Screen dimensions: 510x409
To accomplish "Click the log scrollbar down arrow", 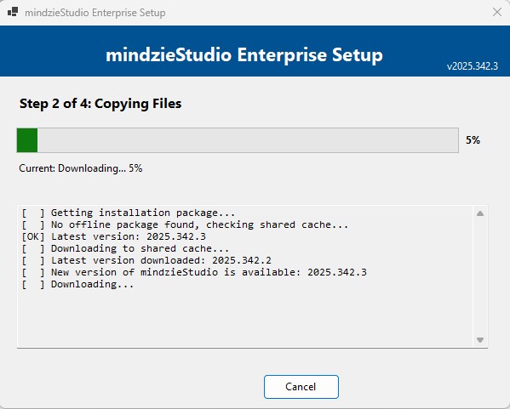I will coord(480,340).
